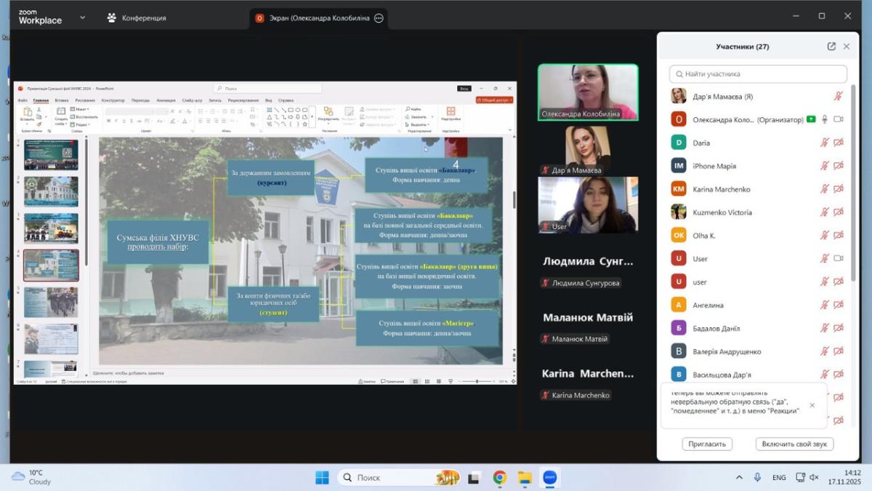
Task: Show hidden icons in the system tray
Action: pos(739,478)
